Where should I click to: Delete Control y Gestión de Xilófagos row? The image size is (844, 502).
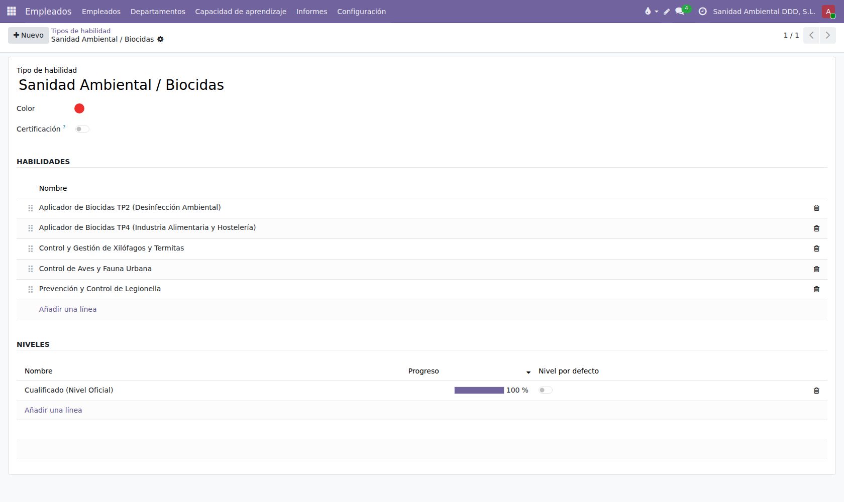[x=816, y=248]
